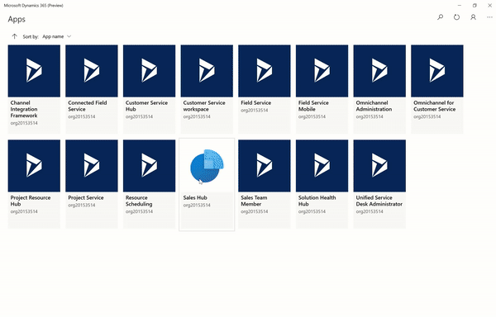This screenshot has width=496, height=317.
Task: Launch the Sales Team Member app icon
Action: (265, 166)
